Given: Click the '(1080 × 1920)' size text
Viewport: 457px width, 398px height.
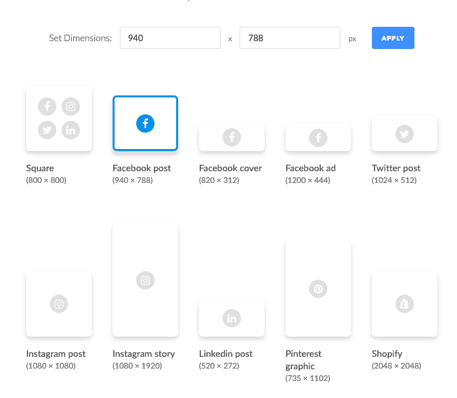Looking at the screenshot, I should (137, 366).
